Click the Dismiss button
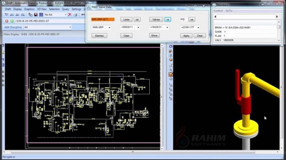The image size is (286, 160). (99, 36)
